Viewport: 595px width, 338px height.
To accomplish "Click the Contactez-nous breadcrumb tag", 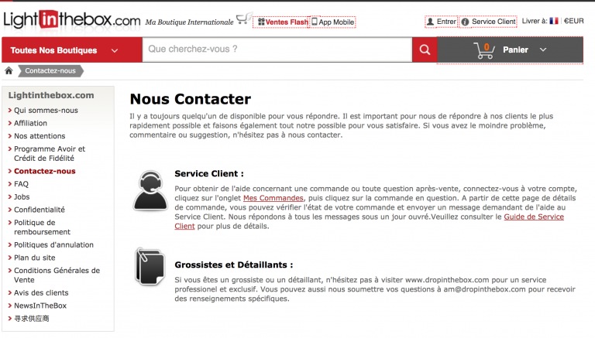I will (50, 71).
